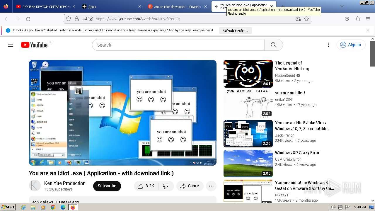375x211 pixels.
Task: Dismiss the Refresh Firefox notification bar
Action: (x=368, y=30)
